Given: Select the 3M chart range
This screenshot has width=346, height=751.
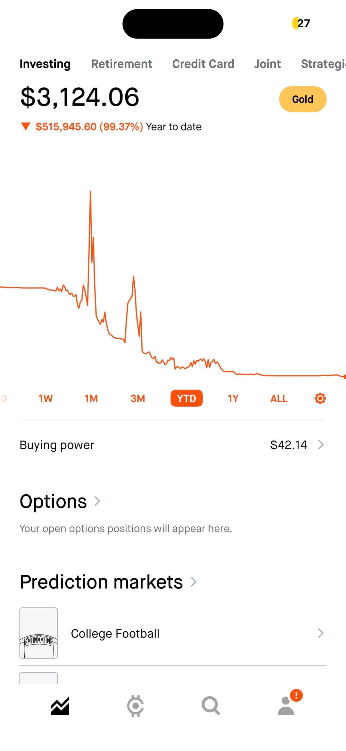Looking at the screenshot, I should tap(138, 398).
